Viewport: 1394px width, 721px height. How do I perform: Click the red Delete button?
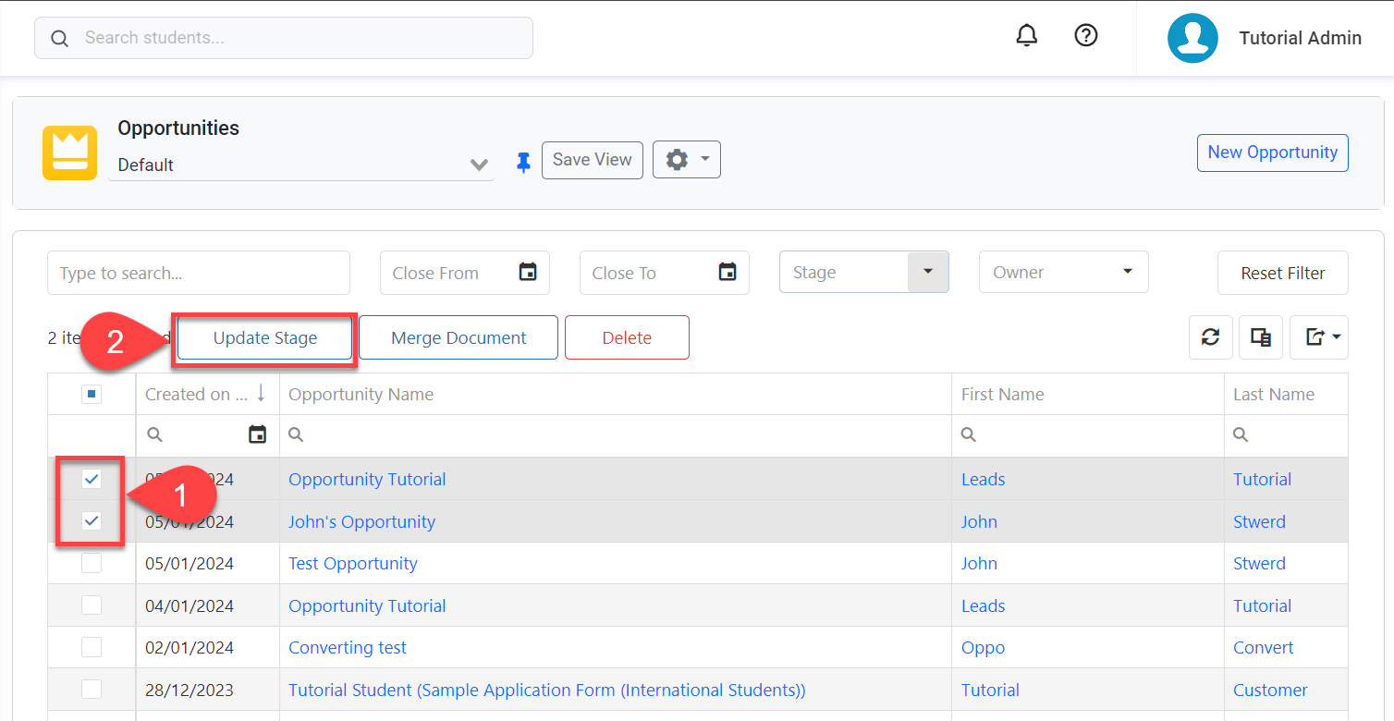[627, 337]
